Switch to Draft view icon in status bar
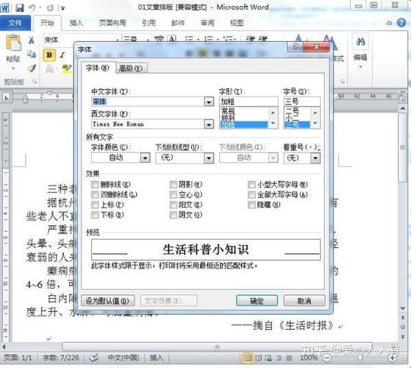The image size is (411, 368). 289,358
